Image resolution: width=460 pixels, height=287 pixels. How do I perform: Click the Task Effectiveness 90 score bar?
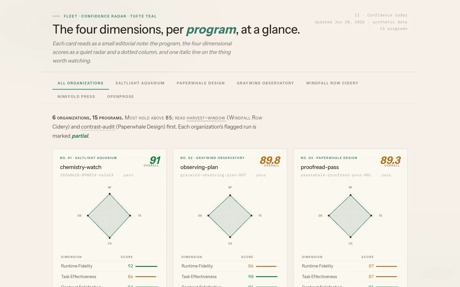(267, 277)
